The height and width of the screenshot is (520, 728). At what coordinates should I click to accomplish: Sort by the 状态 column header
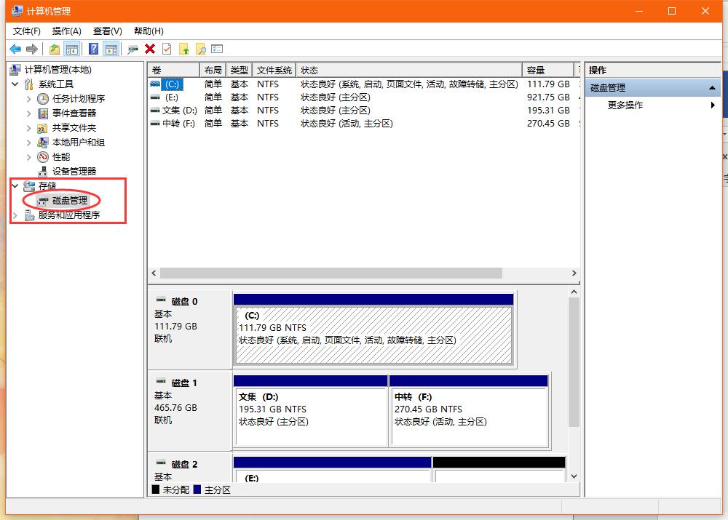[x=409, y=70]
